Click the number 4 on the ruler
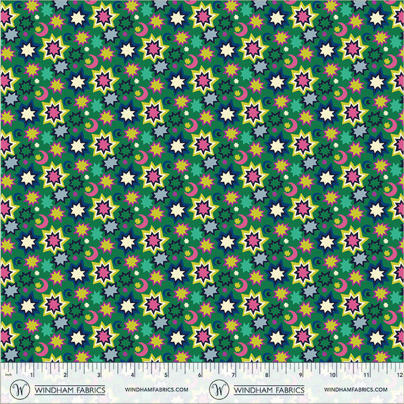404x404 pixels. 133,374
